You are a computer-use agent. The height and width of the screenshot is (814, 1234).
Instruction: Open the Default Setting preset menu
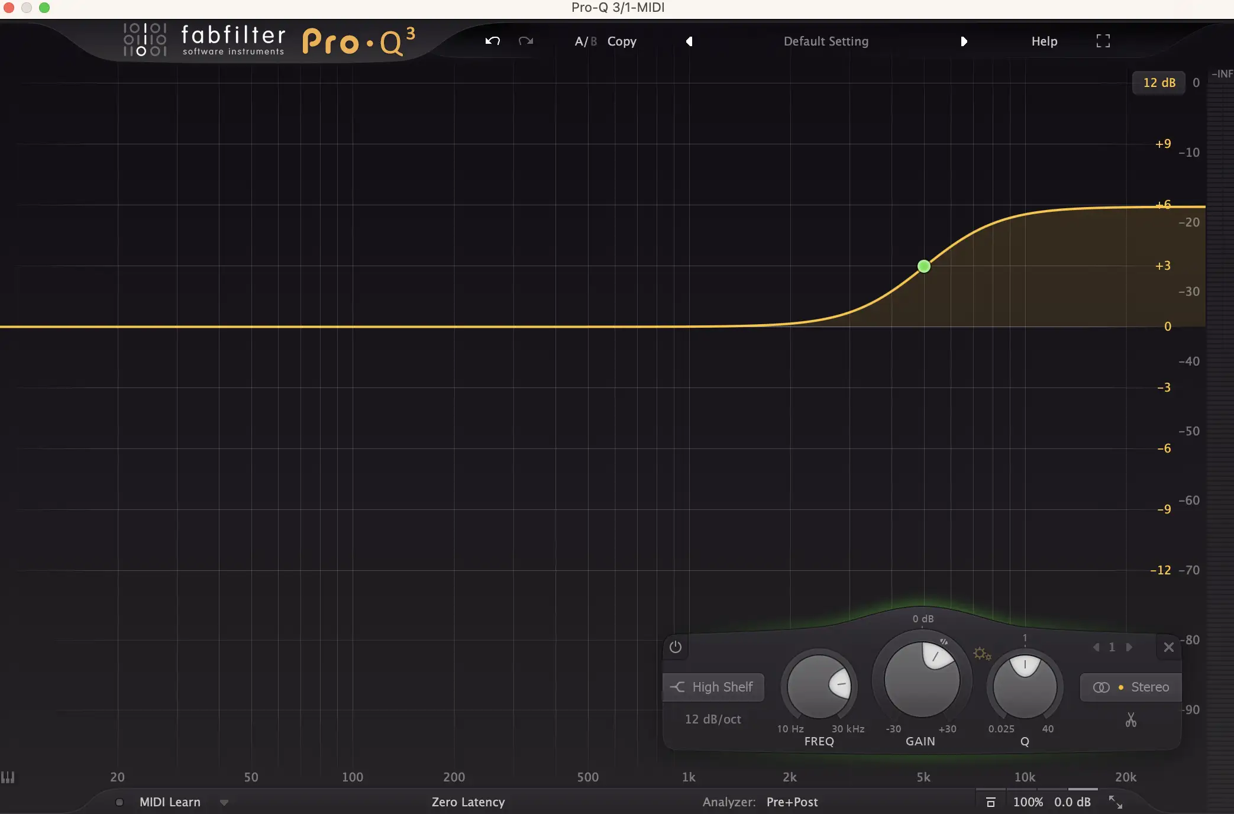coord(825,41)
